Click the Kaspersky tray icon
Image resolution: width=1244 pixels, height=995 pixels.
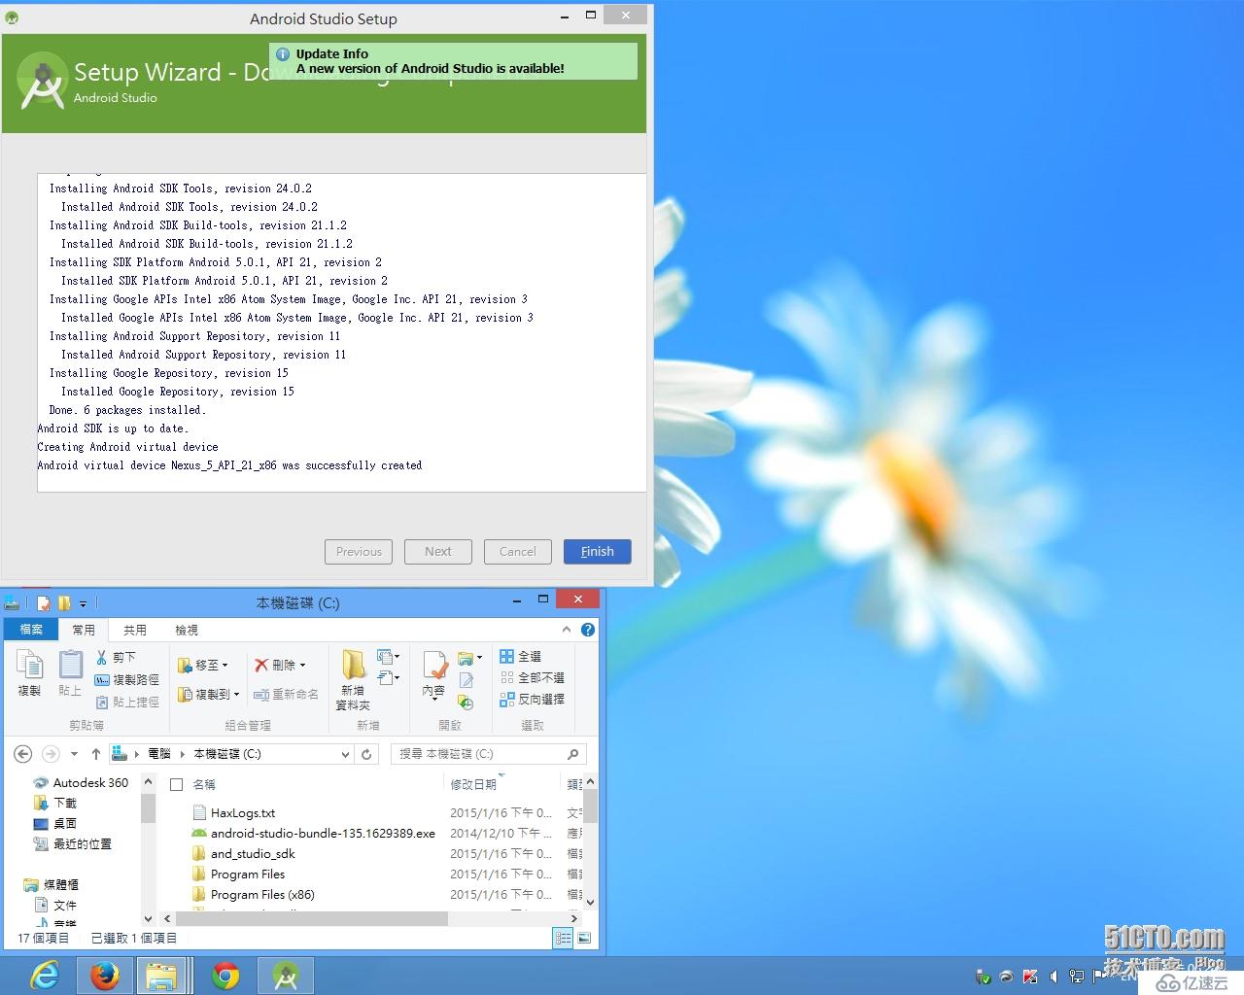coord(1029,977)
